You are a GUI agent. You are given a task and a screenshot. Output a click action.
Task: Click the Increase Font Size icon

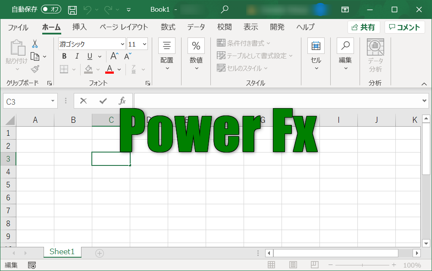(114, 56)
